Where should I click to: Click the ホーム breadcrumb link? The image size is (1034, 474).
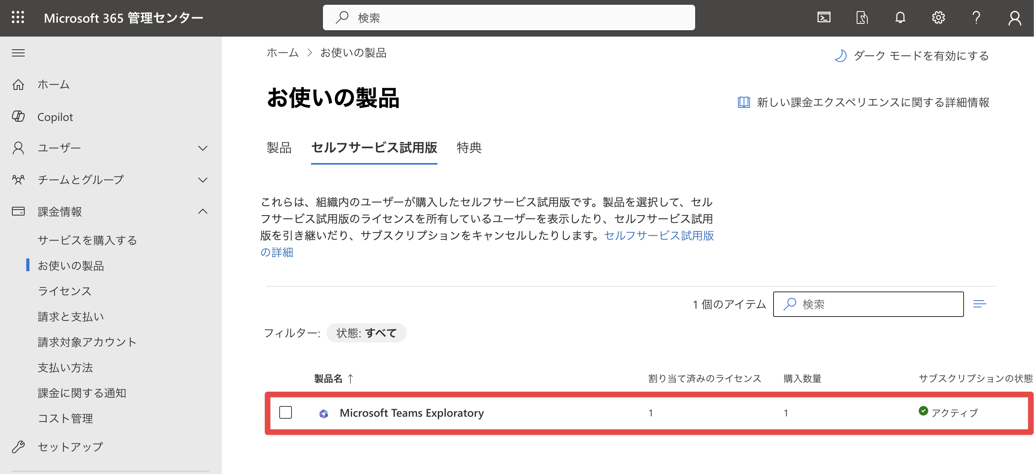tap(283, 52)
